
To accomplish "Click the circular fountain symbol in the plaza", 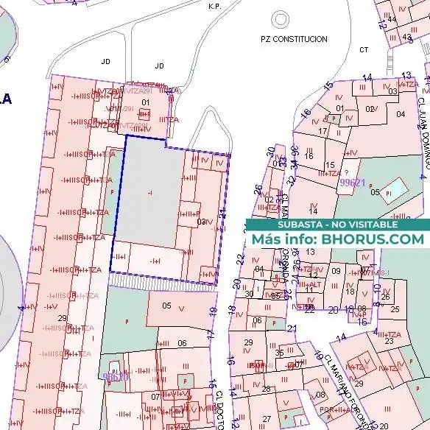I will point(281,19).
